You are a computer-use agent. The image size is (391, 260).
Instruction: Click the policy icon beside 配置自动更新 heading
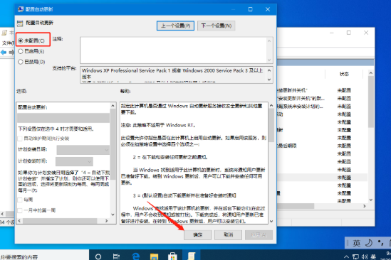20,23
